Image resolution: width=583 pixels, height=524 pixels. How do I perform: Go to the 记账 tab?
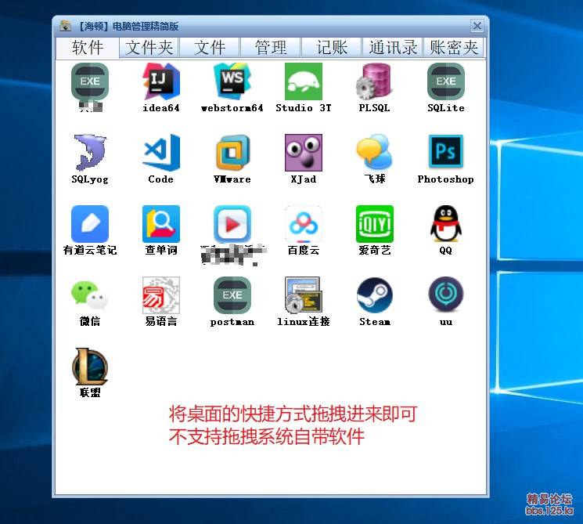tap(332, 48)
